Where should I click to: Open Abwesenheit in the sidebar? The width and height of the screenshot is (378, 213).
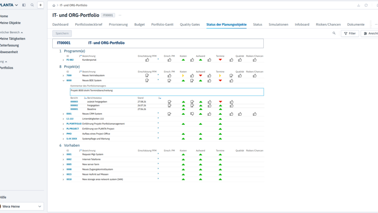9,52
